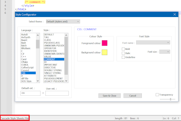The height and width of the screenshot is (121, 181).
Task: Click the Background colour swatch
Action: (104, 52)
